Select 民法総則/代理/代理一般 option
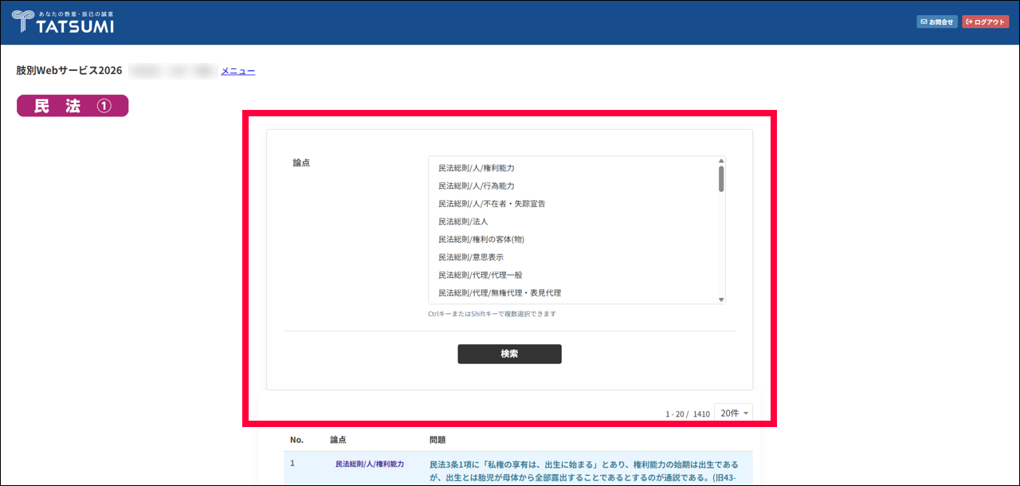This screenshot has width=1020, height=486. coord(481,275)
